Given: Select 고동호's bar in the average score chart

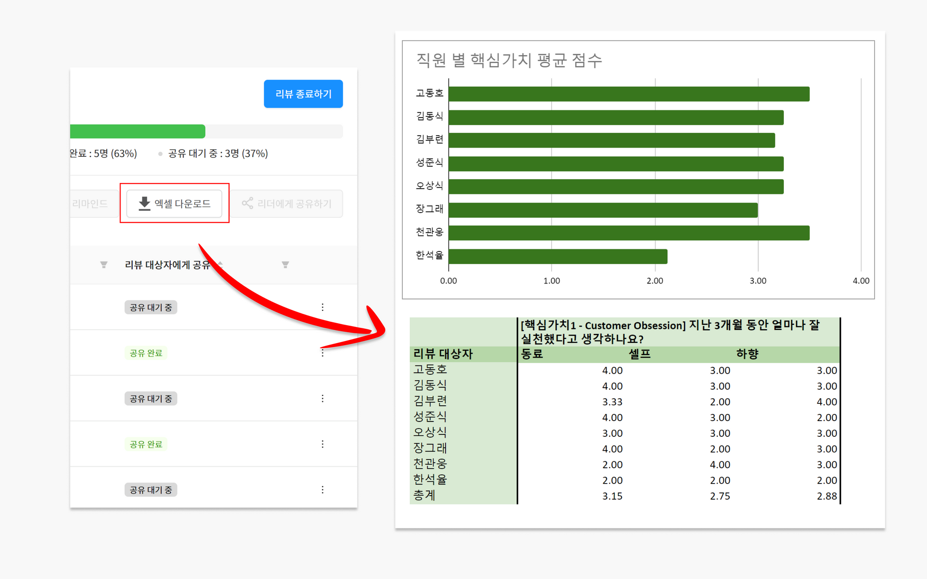Looking at the screenshot, I should tap(626, 94).
